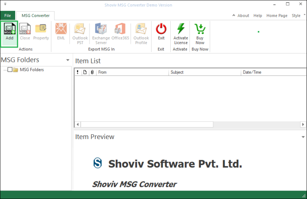
Task: Click the Buy Now cart icon
Action: tap(200, 29)
